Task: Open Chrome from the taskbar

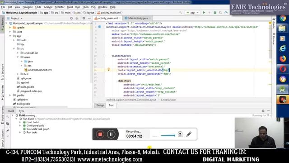Action: pyautogui.click(x=283, y=19)
